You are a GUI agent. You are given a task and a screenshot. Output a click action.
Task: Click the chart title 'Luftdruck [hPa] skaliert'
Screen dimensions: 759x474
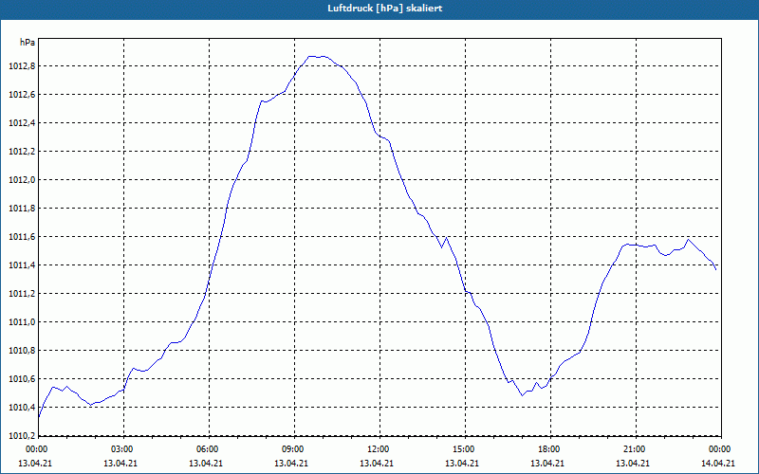point(384,9)
